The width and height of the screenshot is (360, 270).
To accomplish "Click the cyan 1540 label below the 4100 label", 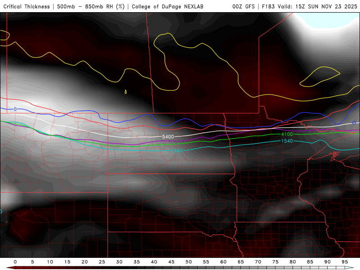I will coord(287,141).
